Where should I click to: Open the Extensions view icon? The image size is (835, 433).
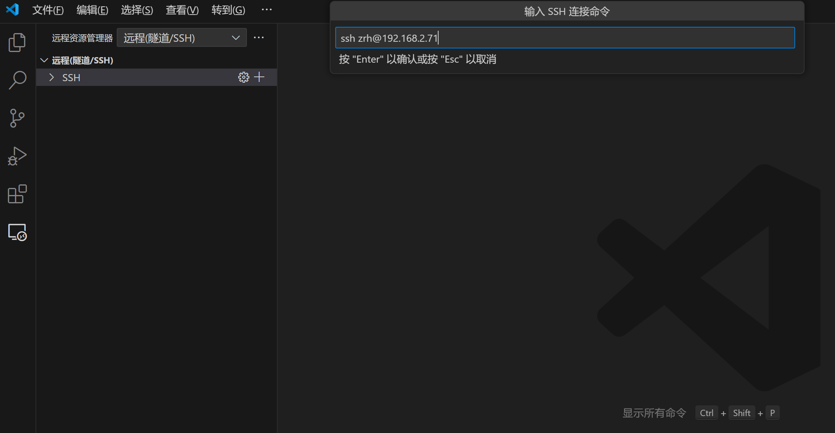click(17, 194)
